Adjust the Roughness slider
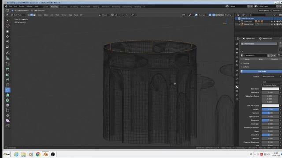 (270, 120)
